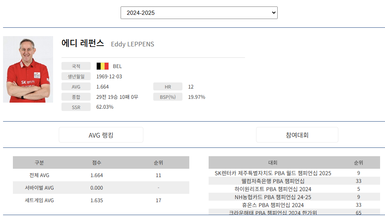Click 서바이벌 AVG score 0.000
385x217 pixels.
click(x=96, y=188)
